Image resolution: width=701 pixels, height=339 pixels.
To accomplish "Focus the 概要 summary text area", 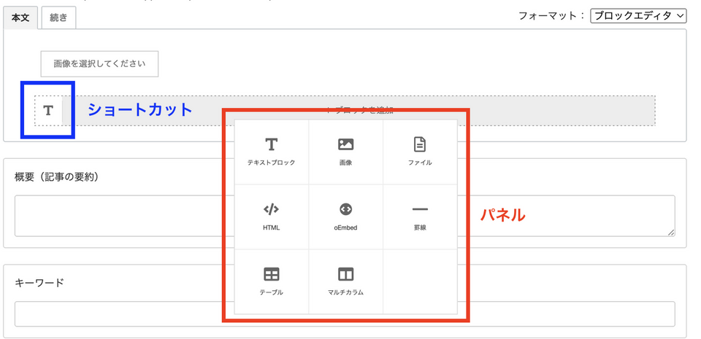I will click(x=117, y=216).
